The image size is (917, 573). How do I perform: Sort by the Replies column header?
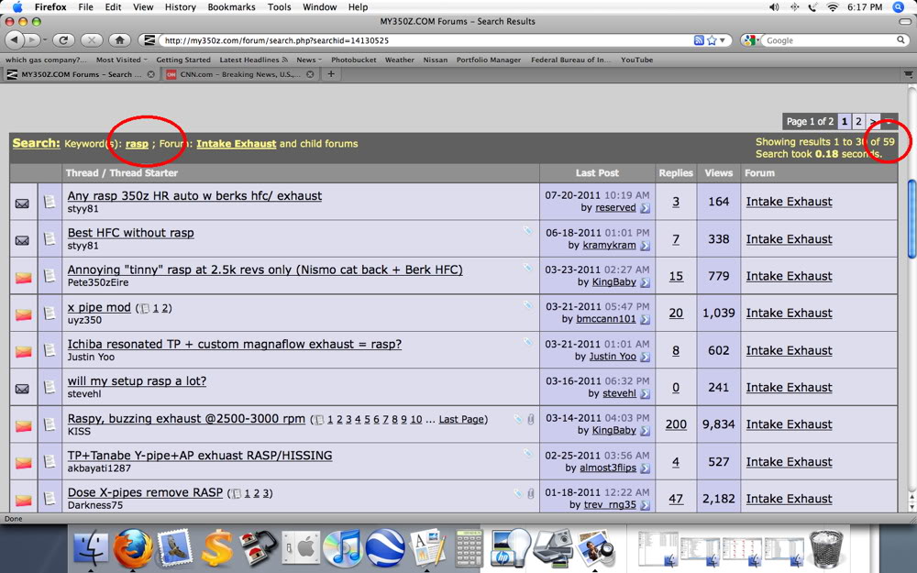coord(676,173)
